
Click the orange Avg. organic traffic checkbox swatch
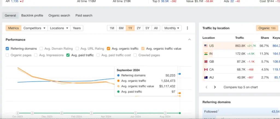coord(109,49)
